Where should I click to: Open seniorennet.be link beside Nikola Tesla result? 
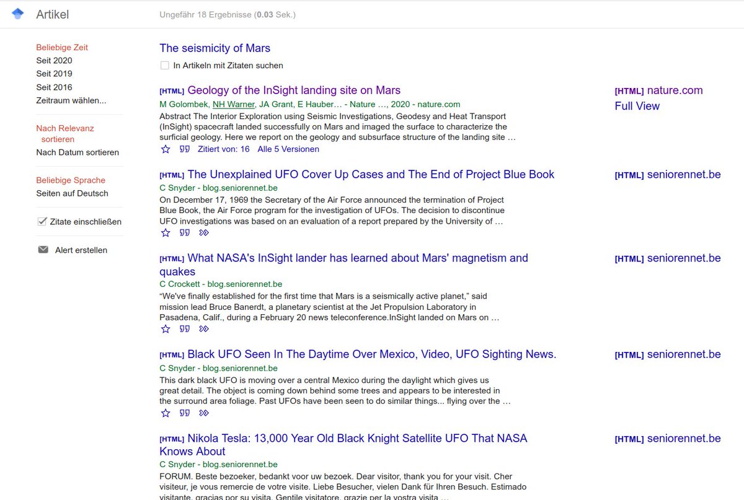[x=668, y=439]
